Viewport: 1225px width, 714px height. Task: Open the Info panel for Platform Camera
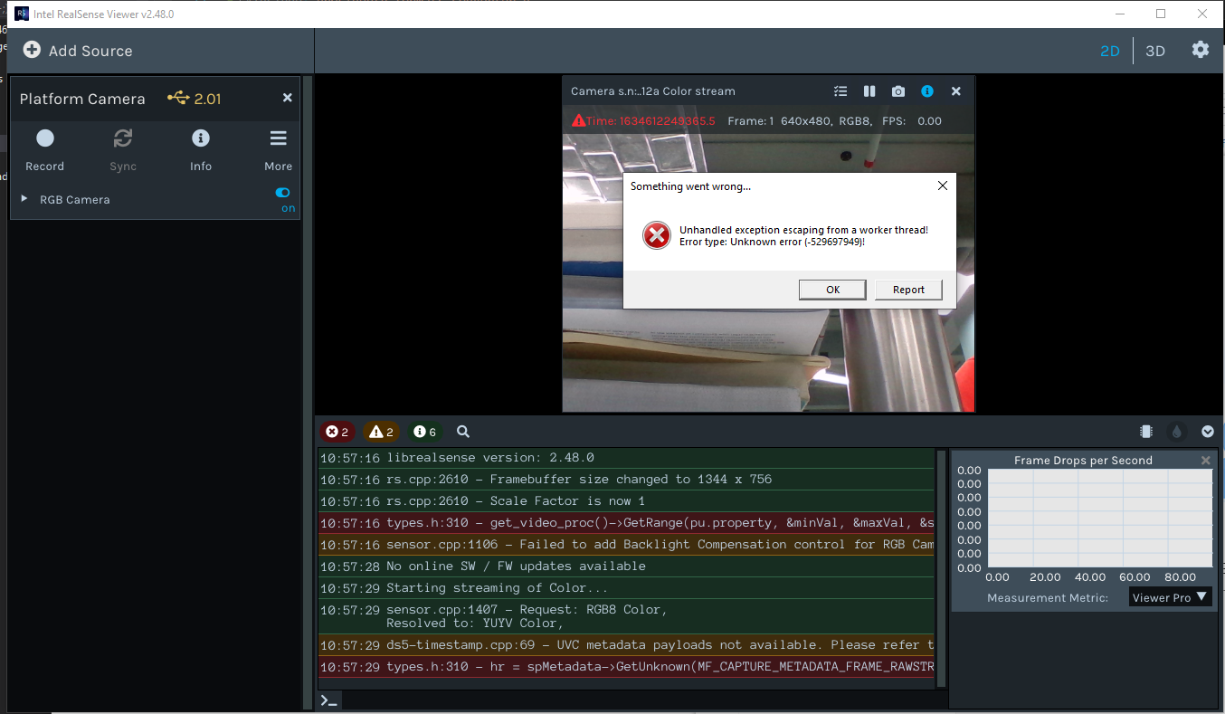tap(200, 138)
